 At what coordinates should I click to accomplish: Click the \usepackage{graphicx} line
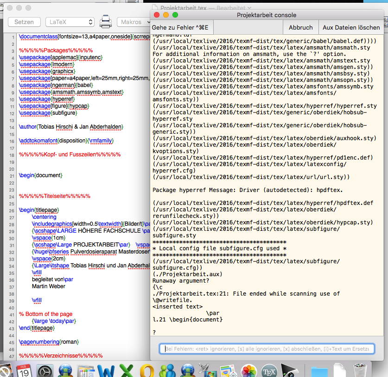[47, 71]
